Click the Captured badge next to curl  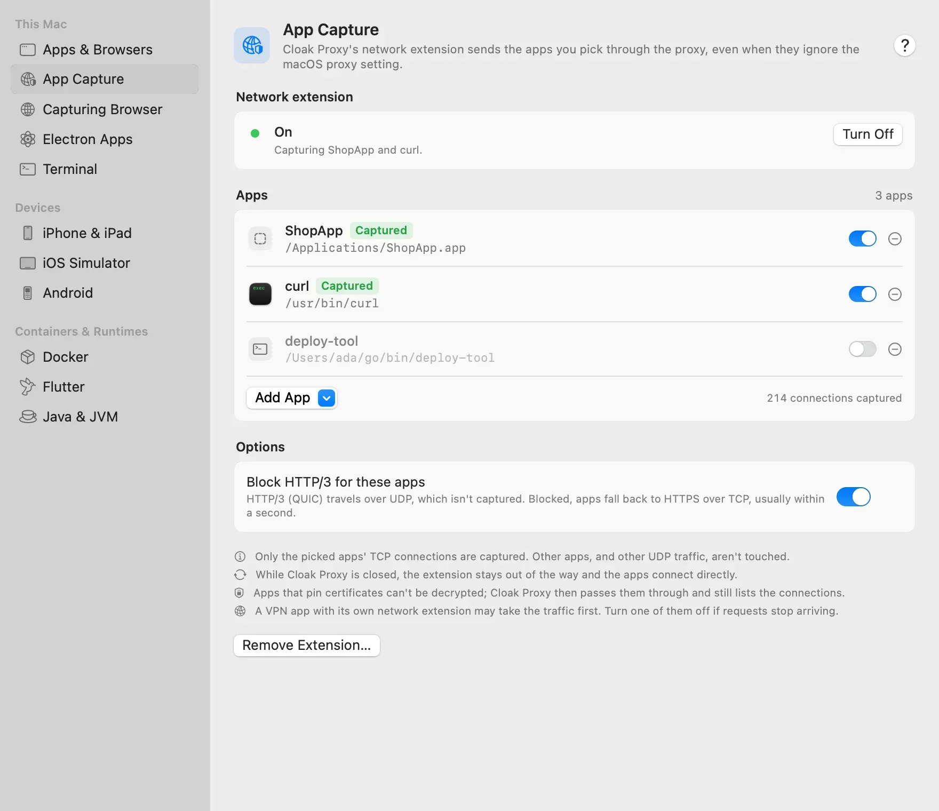347,286
